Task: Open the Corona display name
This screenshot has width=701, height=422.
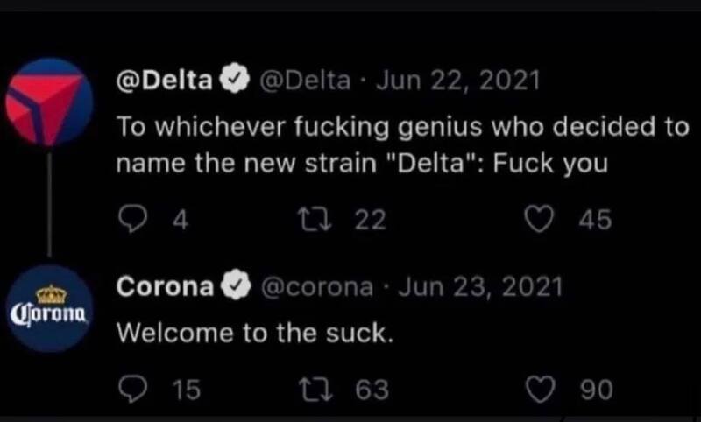Action: 165,286
